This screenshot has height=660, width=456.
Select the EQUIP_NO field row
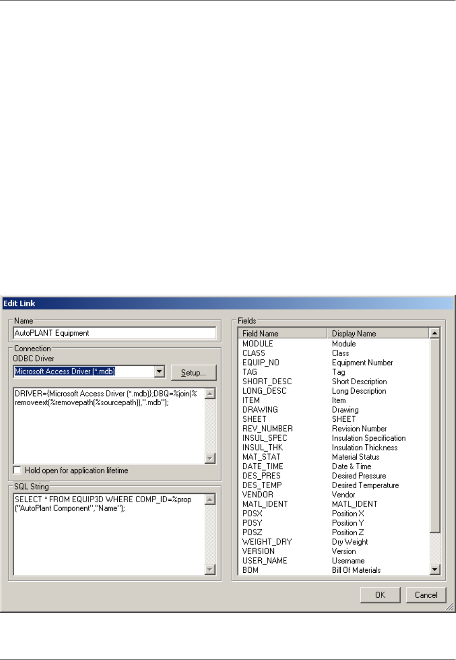coord(334,363)
